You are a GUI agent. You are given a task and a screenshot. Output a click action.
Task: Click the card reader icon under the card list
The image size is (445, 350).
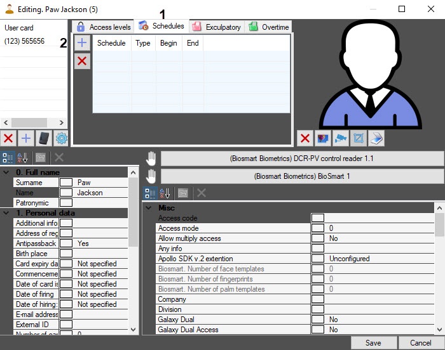(44, 138)
